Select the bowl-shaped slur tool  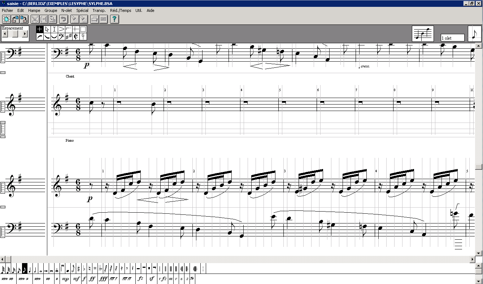54,36
